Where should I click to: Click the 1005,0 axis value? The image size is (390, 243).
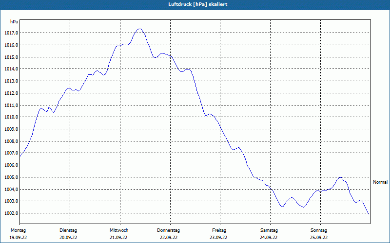click(x=11, y=177)
